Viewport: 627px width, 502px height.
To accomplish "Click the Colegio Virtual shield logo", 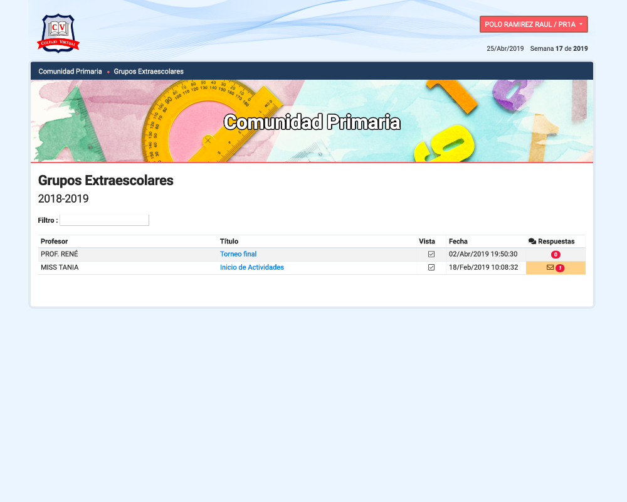I will (x=58, y=33).
